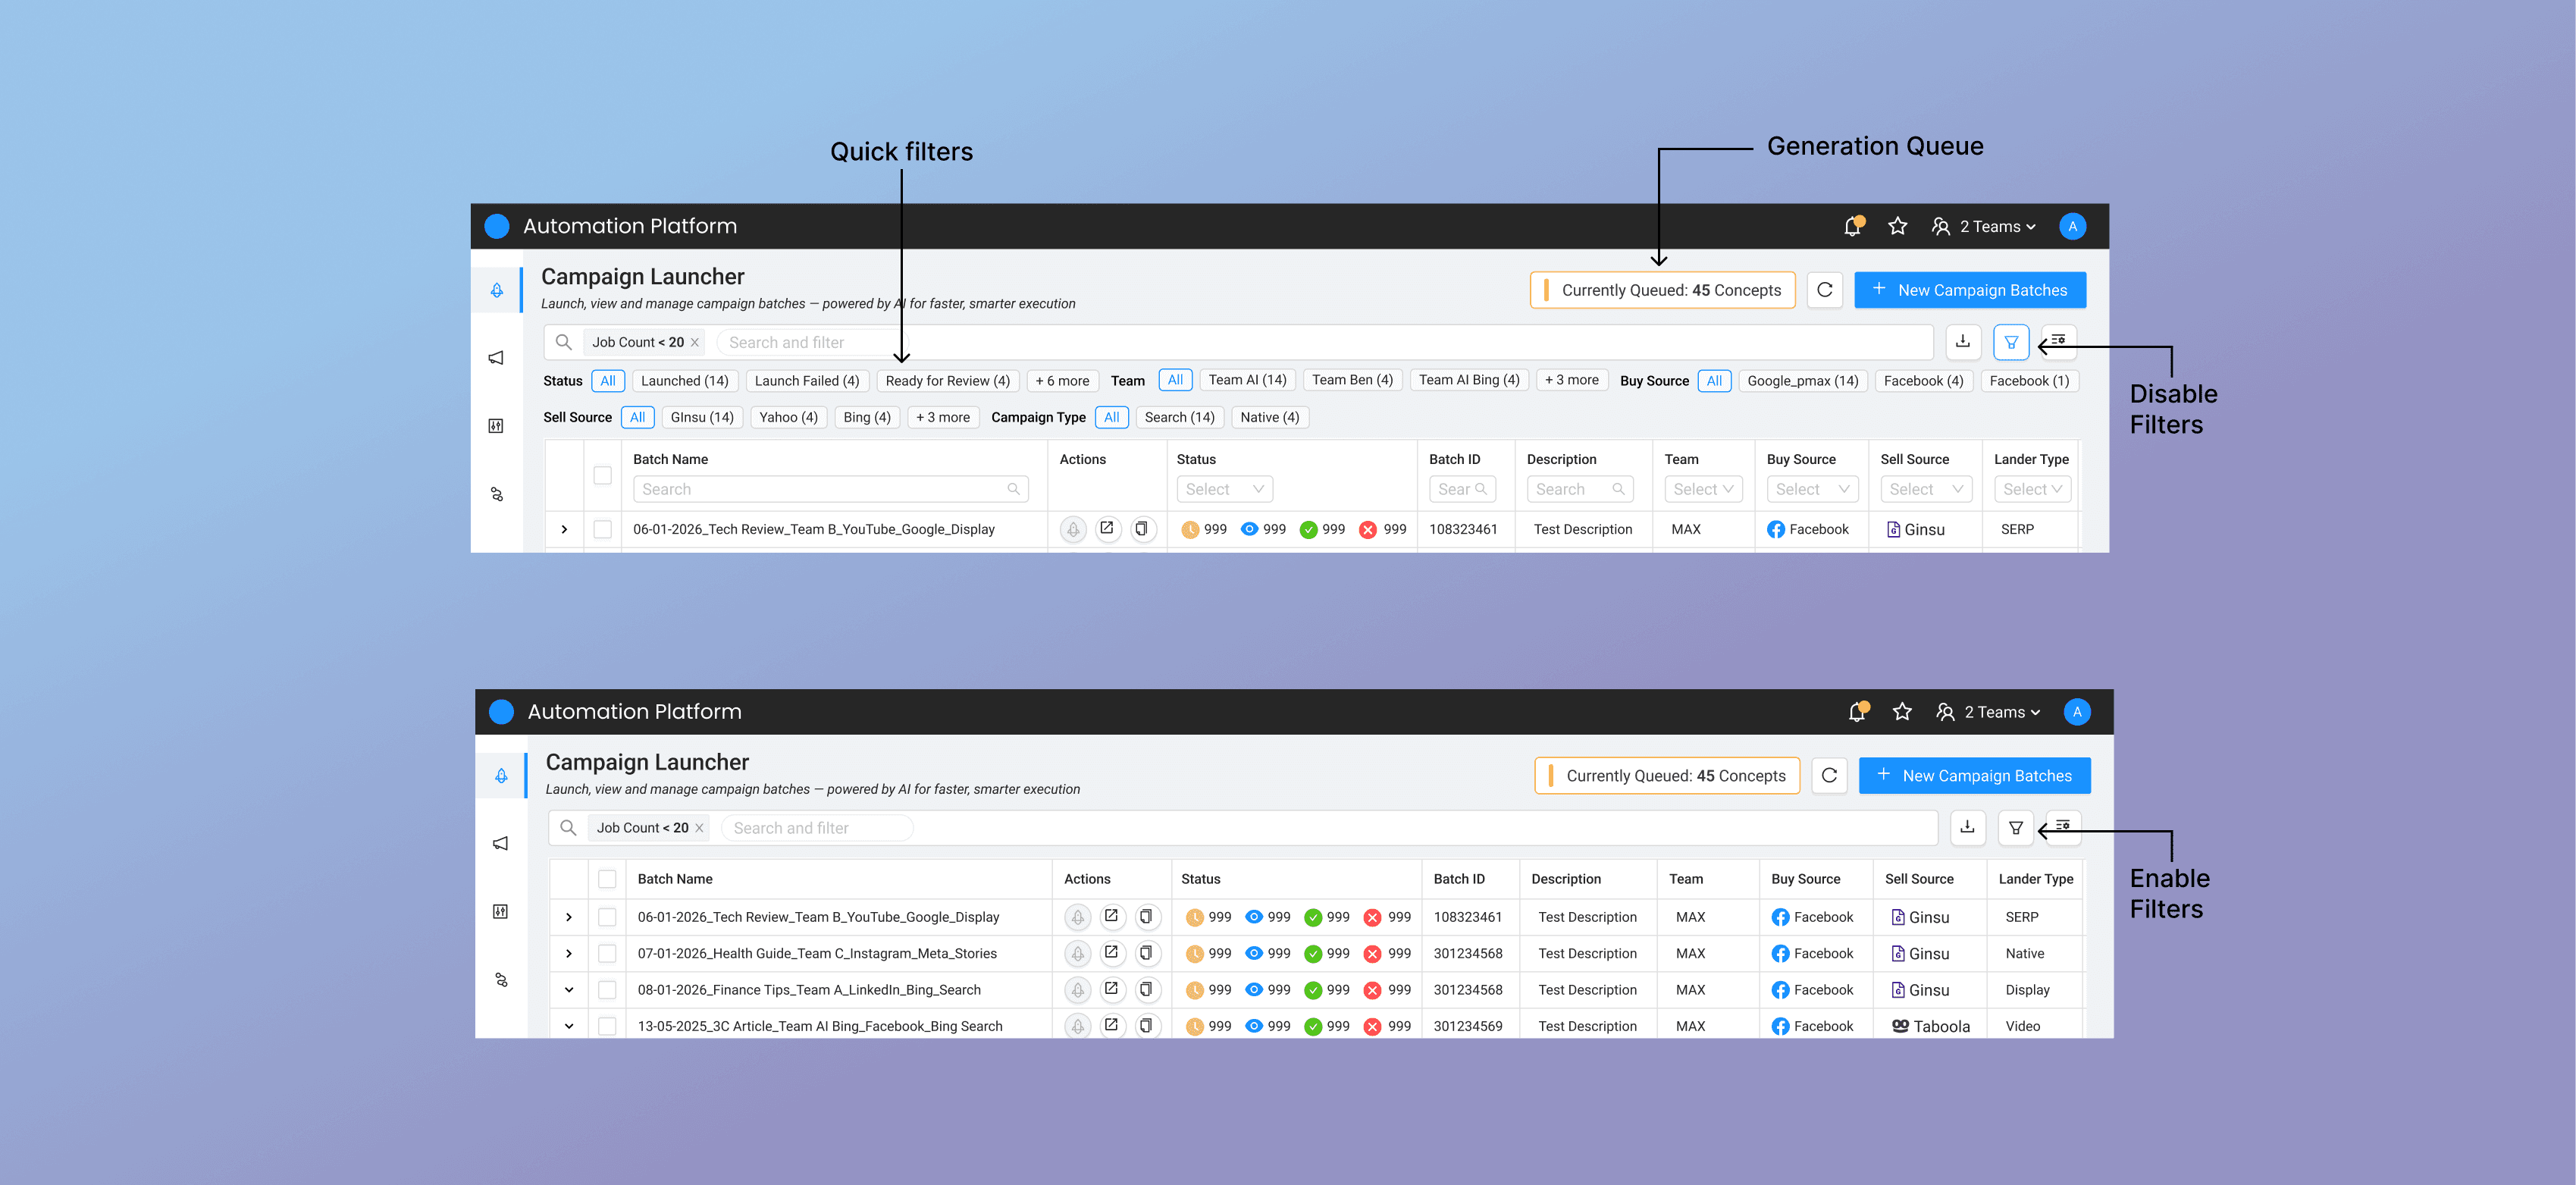Viewport: 2576px width, 1185px height.
Task: Toggle the select-all checkbox in bottom table header
Action: coord(607,879)
